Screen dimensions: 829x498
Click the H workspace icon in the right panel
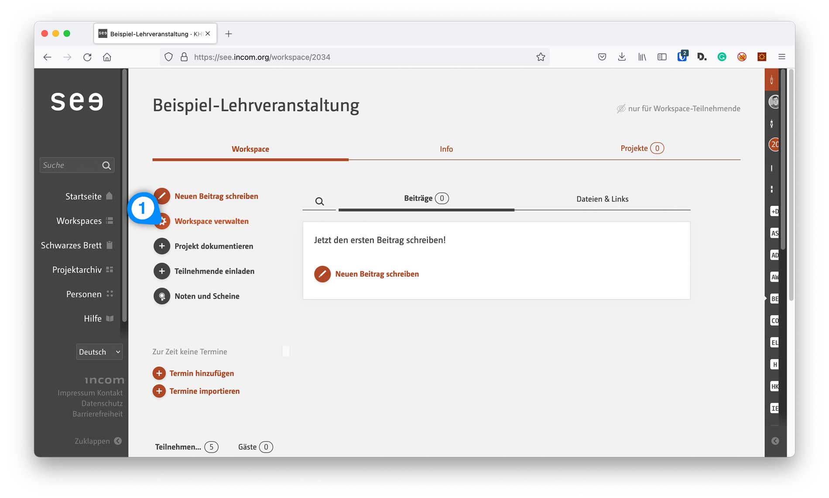click(774, 364)
